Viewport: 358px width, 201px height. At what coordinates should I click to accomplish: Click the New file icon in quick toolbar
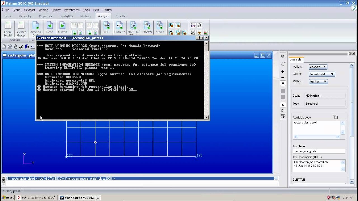tap(4, 47)
